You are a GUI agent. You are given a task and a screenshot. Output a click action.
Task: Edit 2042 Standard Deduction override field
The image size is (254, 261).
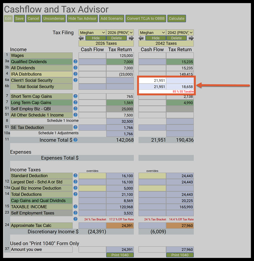coord(152,176)
